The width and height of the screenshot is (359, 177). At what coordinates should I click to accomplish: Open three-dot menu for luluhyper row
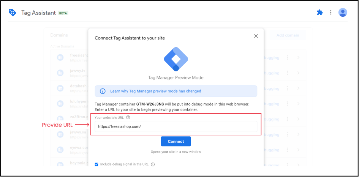click(287, 104)
